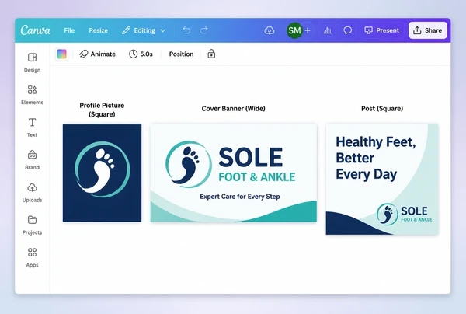Open the Design panel

coord(32,62)
